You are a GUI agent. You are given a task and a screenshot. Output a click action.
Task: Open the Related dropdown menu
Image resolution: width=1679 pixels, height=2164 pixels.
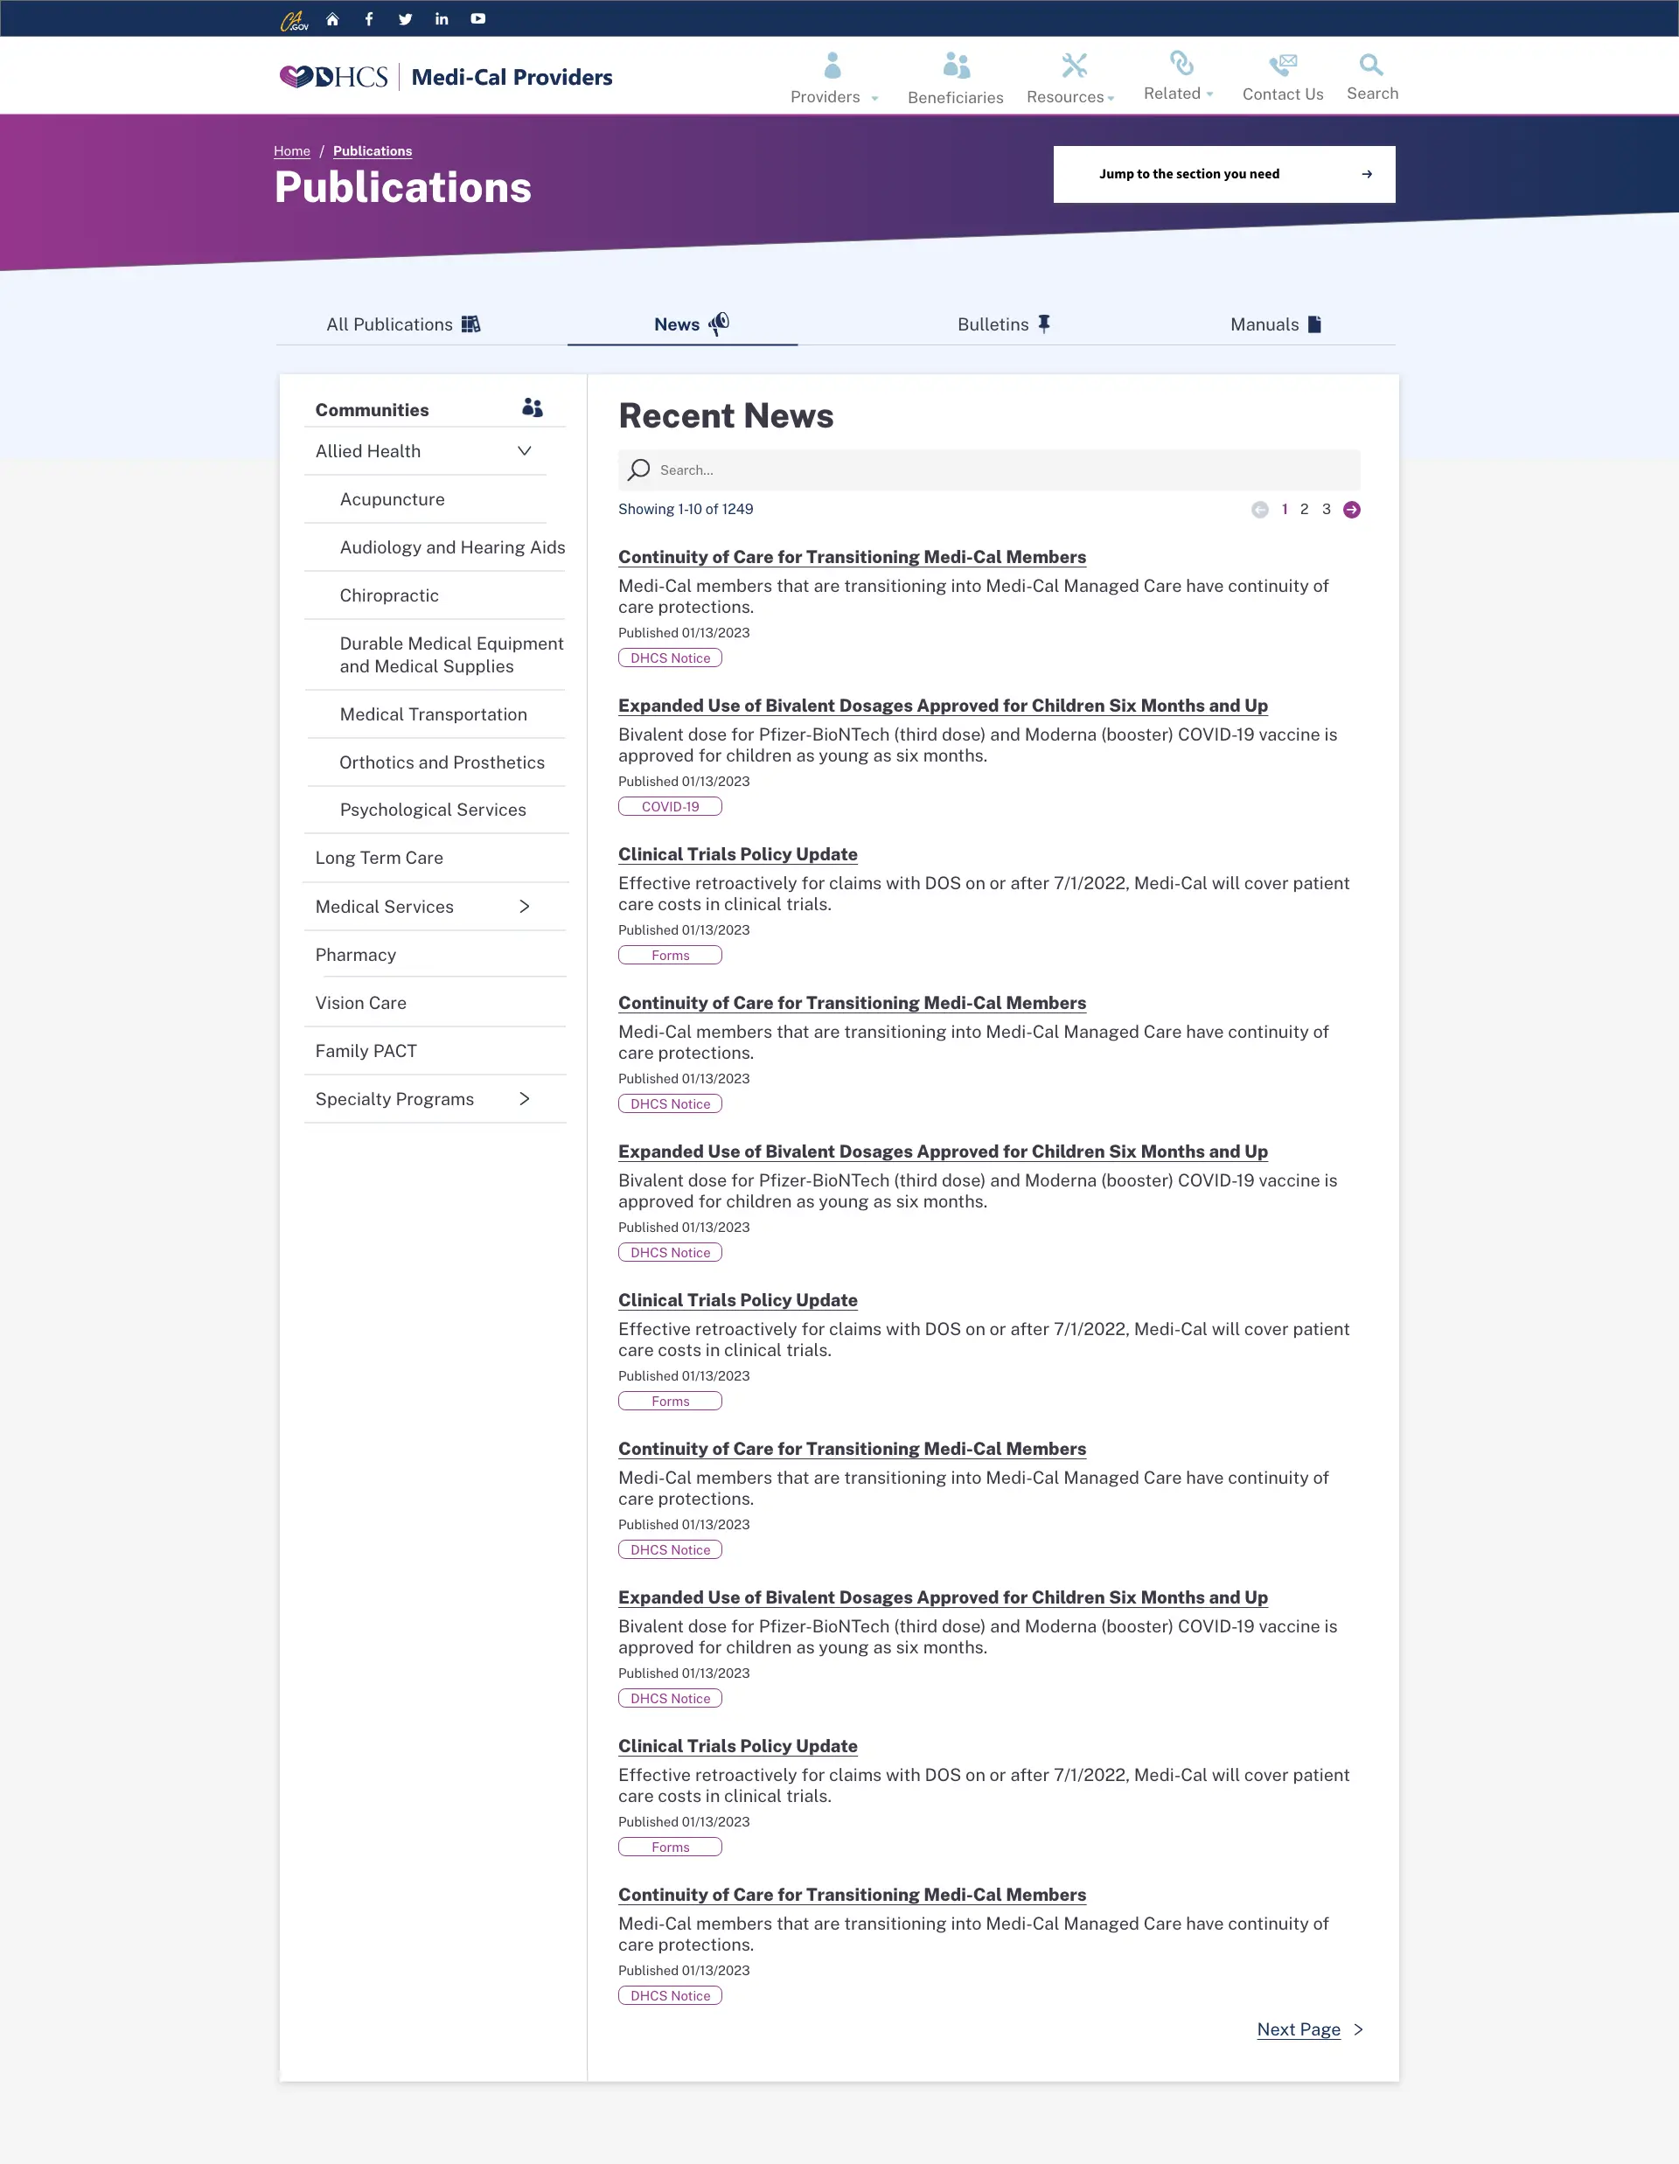(1177, 94)
